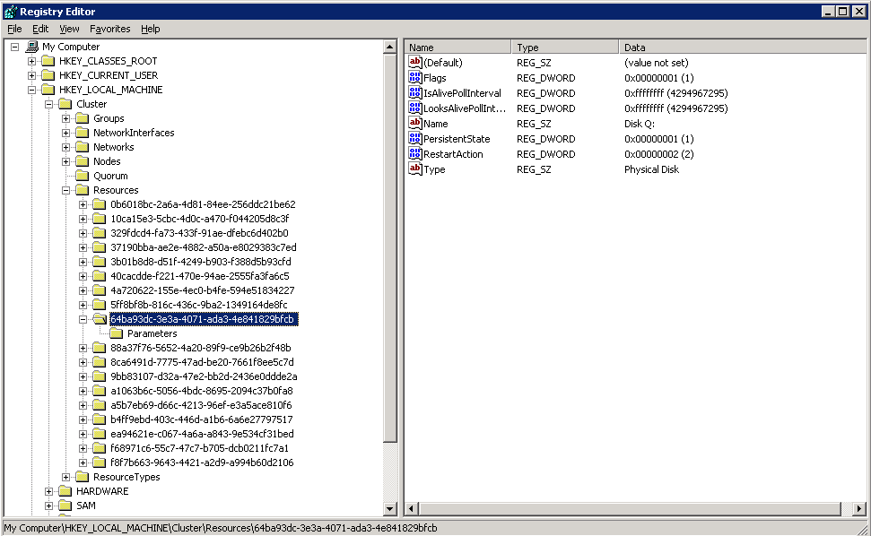Open the Favorites menu

109,29
